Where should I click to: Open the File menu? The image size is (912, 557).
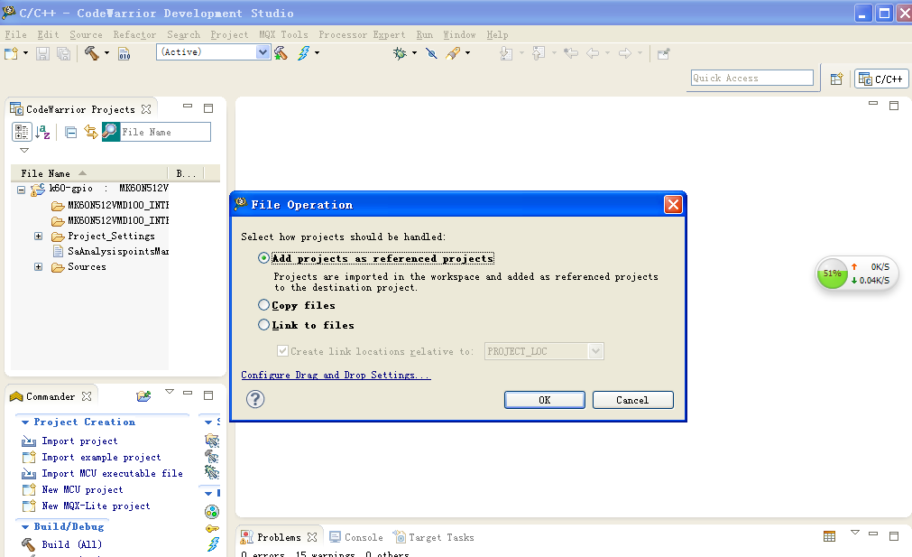15,35
